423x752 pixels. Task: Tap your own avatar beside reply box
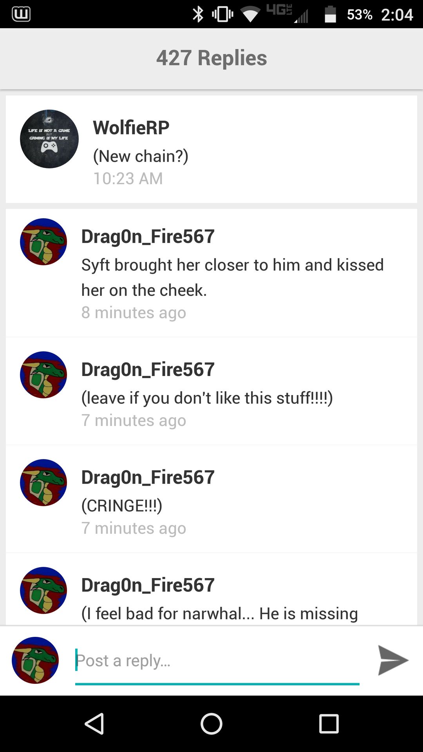point(35,660)
